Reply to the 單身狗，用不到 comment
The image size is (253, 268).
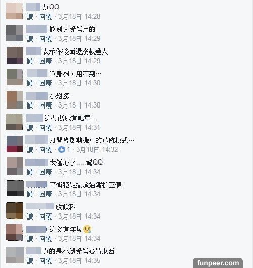[x=45, y=83]
